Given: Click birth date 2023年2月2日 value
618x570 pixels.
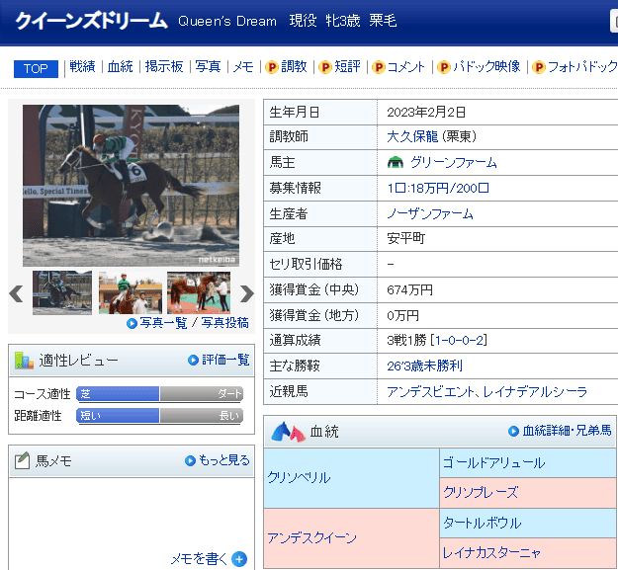Looking at the screenshot, I should pos(426,113).
